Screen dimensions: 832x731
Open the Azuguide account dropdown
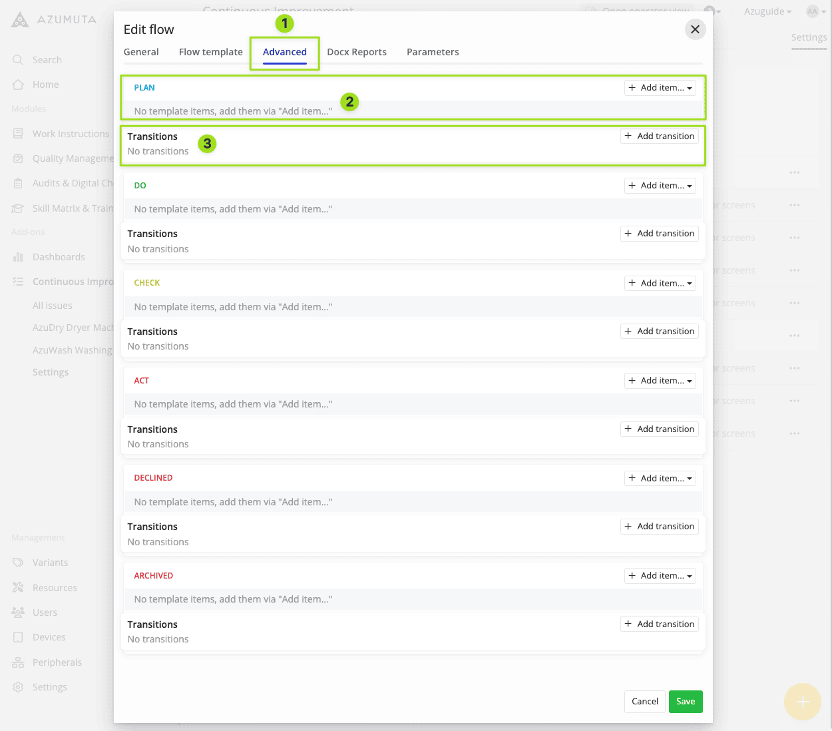767,11
